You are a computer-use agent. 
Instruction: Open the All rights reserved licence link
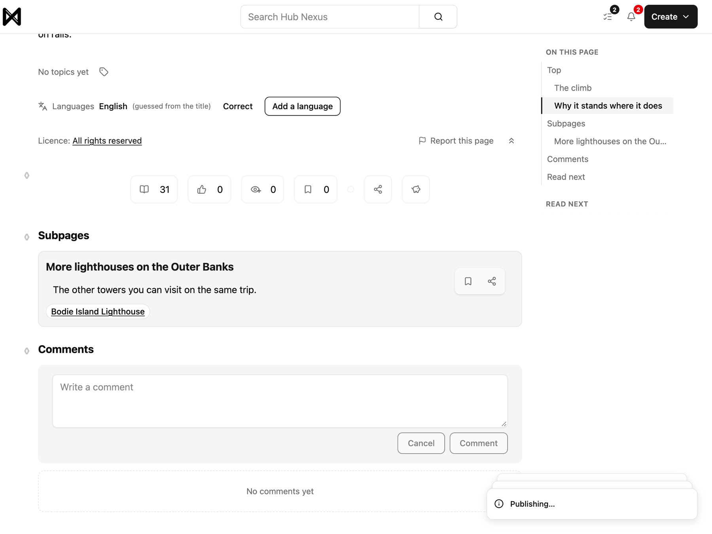click(107, 140)
